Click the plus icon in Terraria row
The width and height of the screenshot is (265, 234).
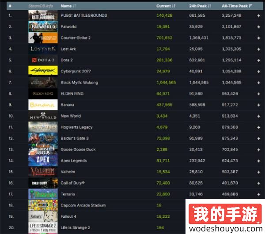coord(258,194)
